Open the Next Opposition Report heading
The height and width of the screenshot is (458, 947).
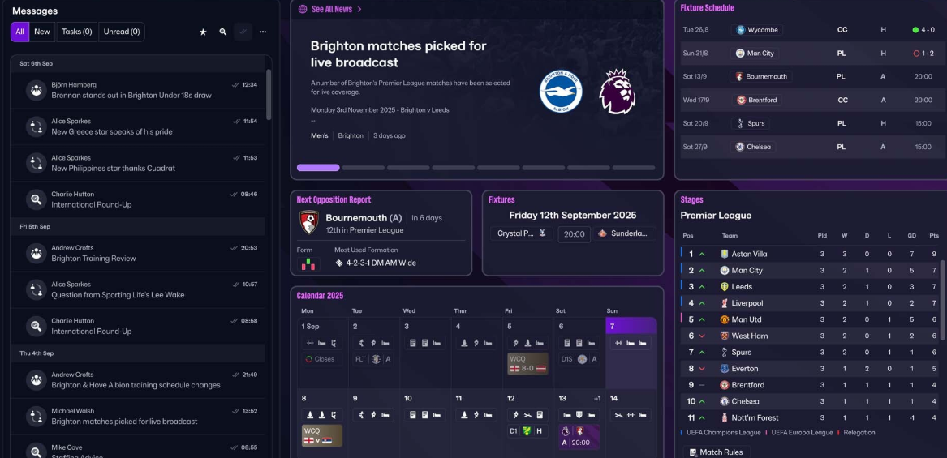(334, 199)
